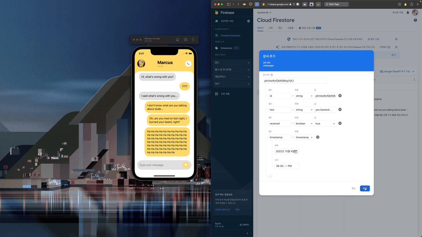
Task: Tap Marcus avatar in chat header
Action: pos(141,63)
